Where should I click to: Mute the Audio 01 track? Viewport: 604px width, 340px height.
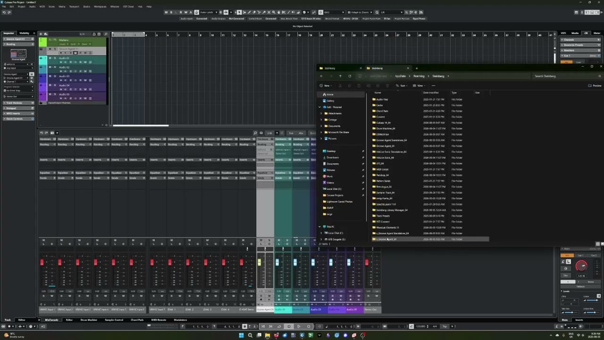click(50, 58)
